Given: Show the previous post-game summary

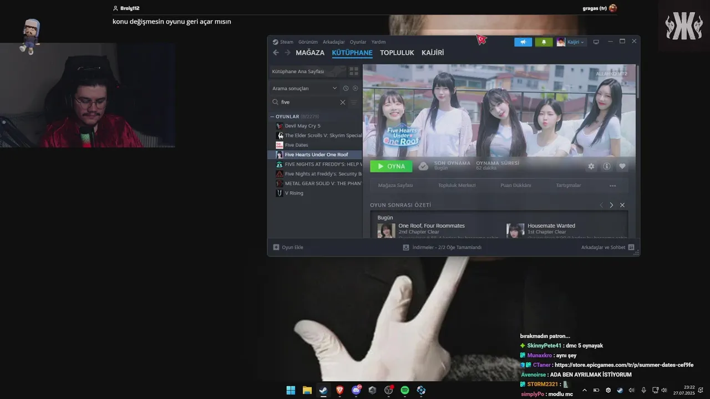Looking at the screenshot, I should (x=601, y=205).
